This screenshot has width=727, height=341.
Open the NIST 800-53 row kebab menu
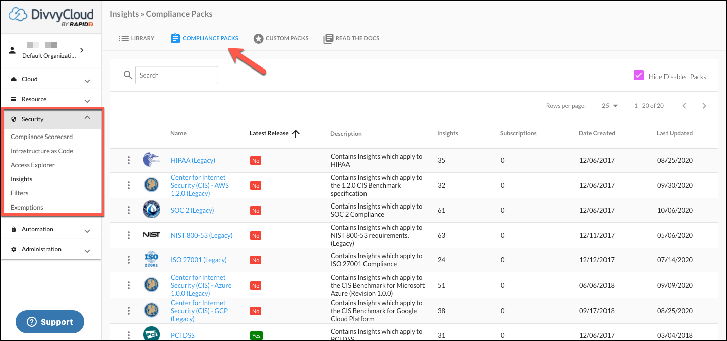click(x=129, y=235)
